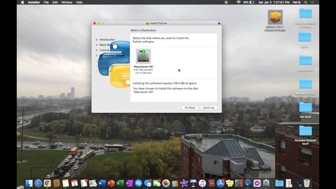The image size is (336, 189).
Task: Select the Macintosh HD disk icon
Action: tap(143, 56)
